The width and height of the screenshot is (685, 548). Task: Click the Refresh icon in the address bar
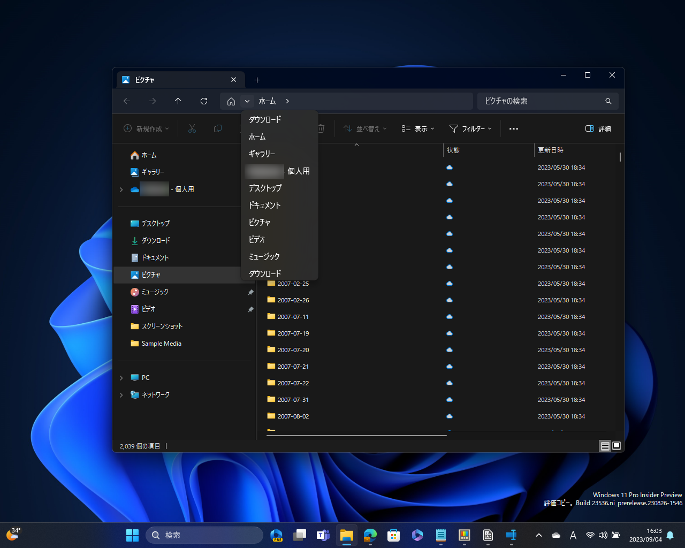203,101
